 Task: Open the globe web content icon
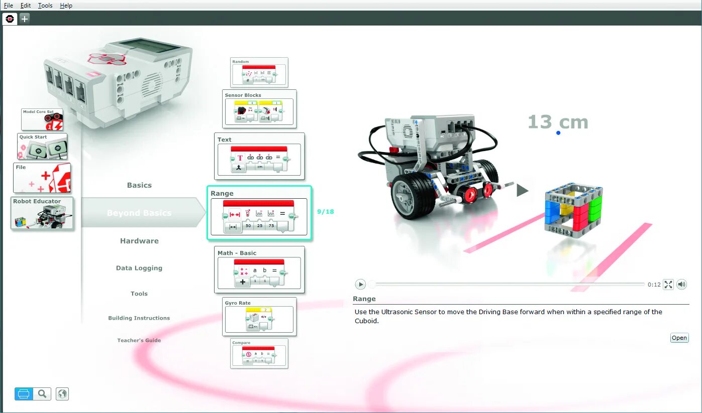(x=62, y=394)
